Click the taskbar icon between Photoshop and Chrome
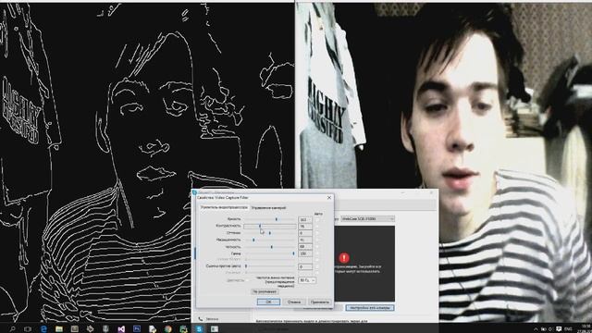 pyautogui.click(x=153, y=329)
